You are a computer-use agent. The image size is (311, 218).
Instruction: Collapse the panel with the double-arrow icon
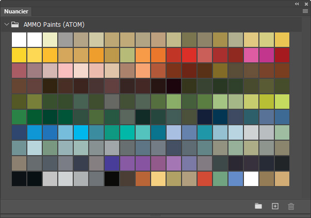click(x=297, y=4)
